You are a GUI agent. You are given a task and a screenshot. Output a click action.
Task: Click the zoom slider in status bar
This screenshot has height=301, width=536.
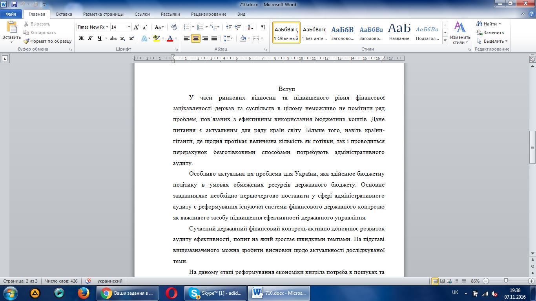pyautogui.click(x=506, y=281)
